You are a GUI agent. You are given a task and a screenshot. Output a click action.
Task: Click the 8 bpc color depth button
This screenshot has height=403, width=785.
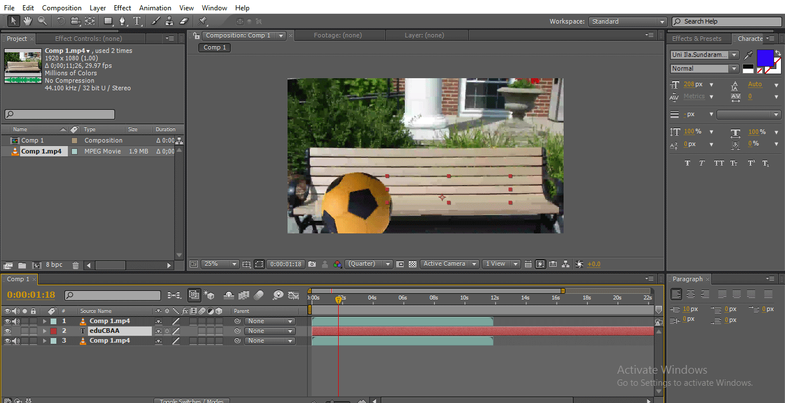54,265
